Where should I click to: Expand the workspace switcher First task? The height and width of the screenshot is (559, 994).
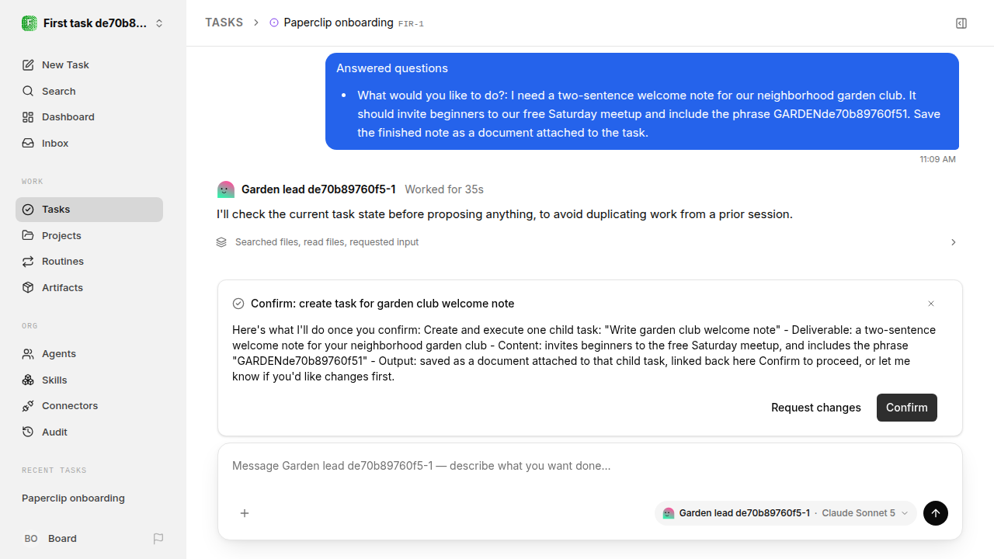(93, 23)
